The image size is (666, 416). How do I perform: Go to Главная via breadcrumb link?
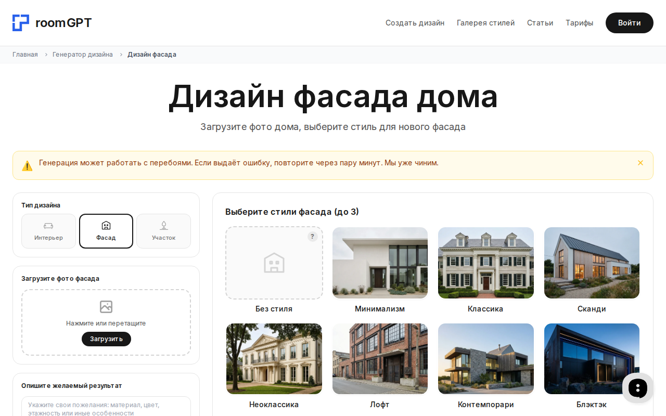pyautogui.click(x=25, y=54)
